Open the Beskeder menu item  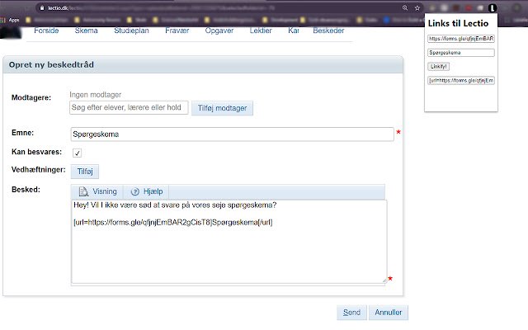click(x=328, y=31)
